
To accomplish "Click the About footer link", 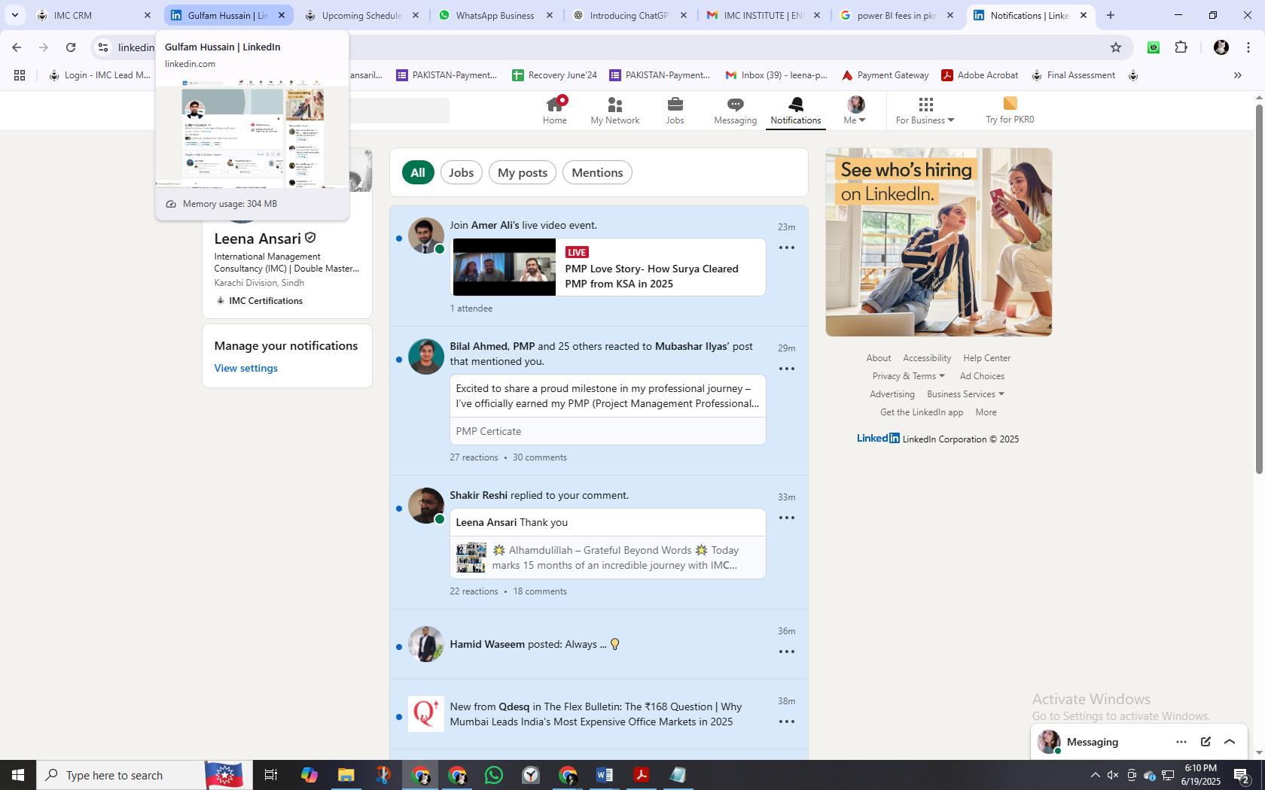I will pos(878,358).
